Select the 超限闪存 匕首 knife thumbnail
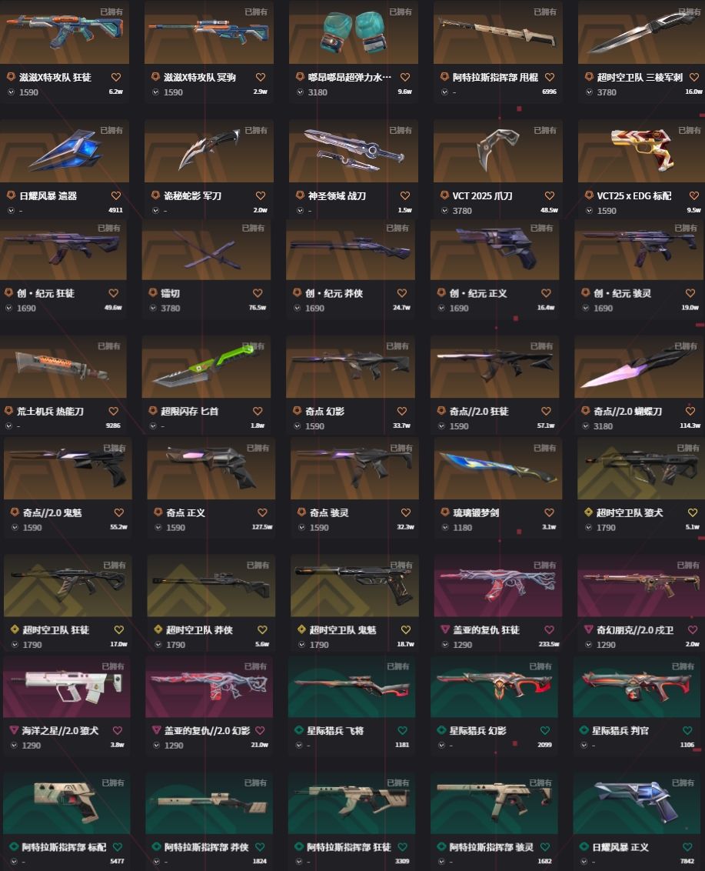705x871 pixels. point(206,366)
